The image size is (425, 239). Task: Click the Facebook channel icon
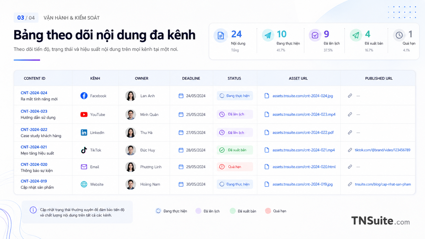point(84,96)
